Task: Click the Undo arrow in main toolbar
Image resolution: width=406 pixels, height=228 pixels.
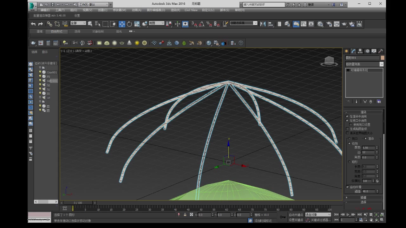Action: pyautogui.click(x=33, y=24)
